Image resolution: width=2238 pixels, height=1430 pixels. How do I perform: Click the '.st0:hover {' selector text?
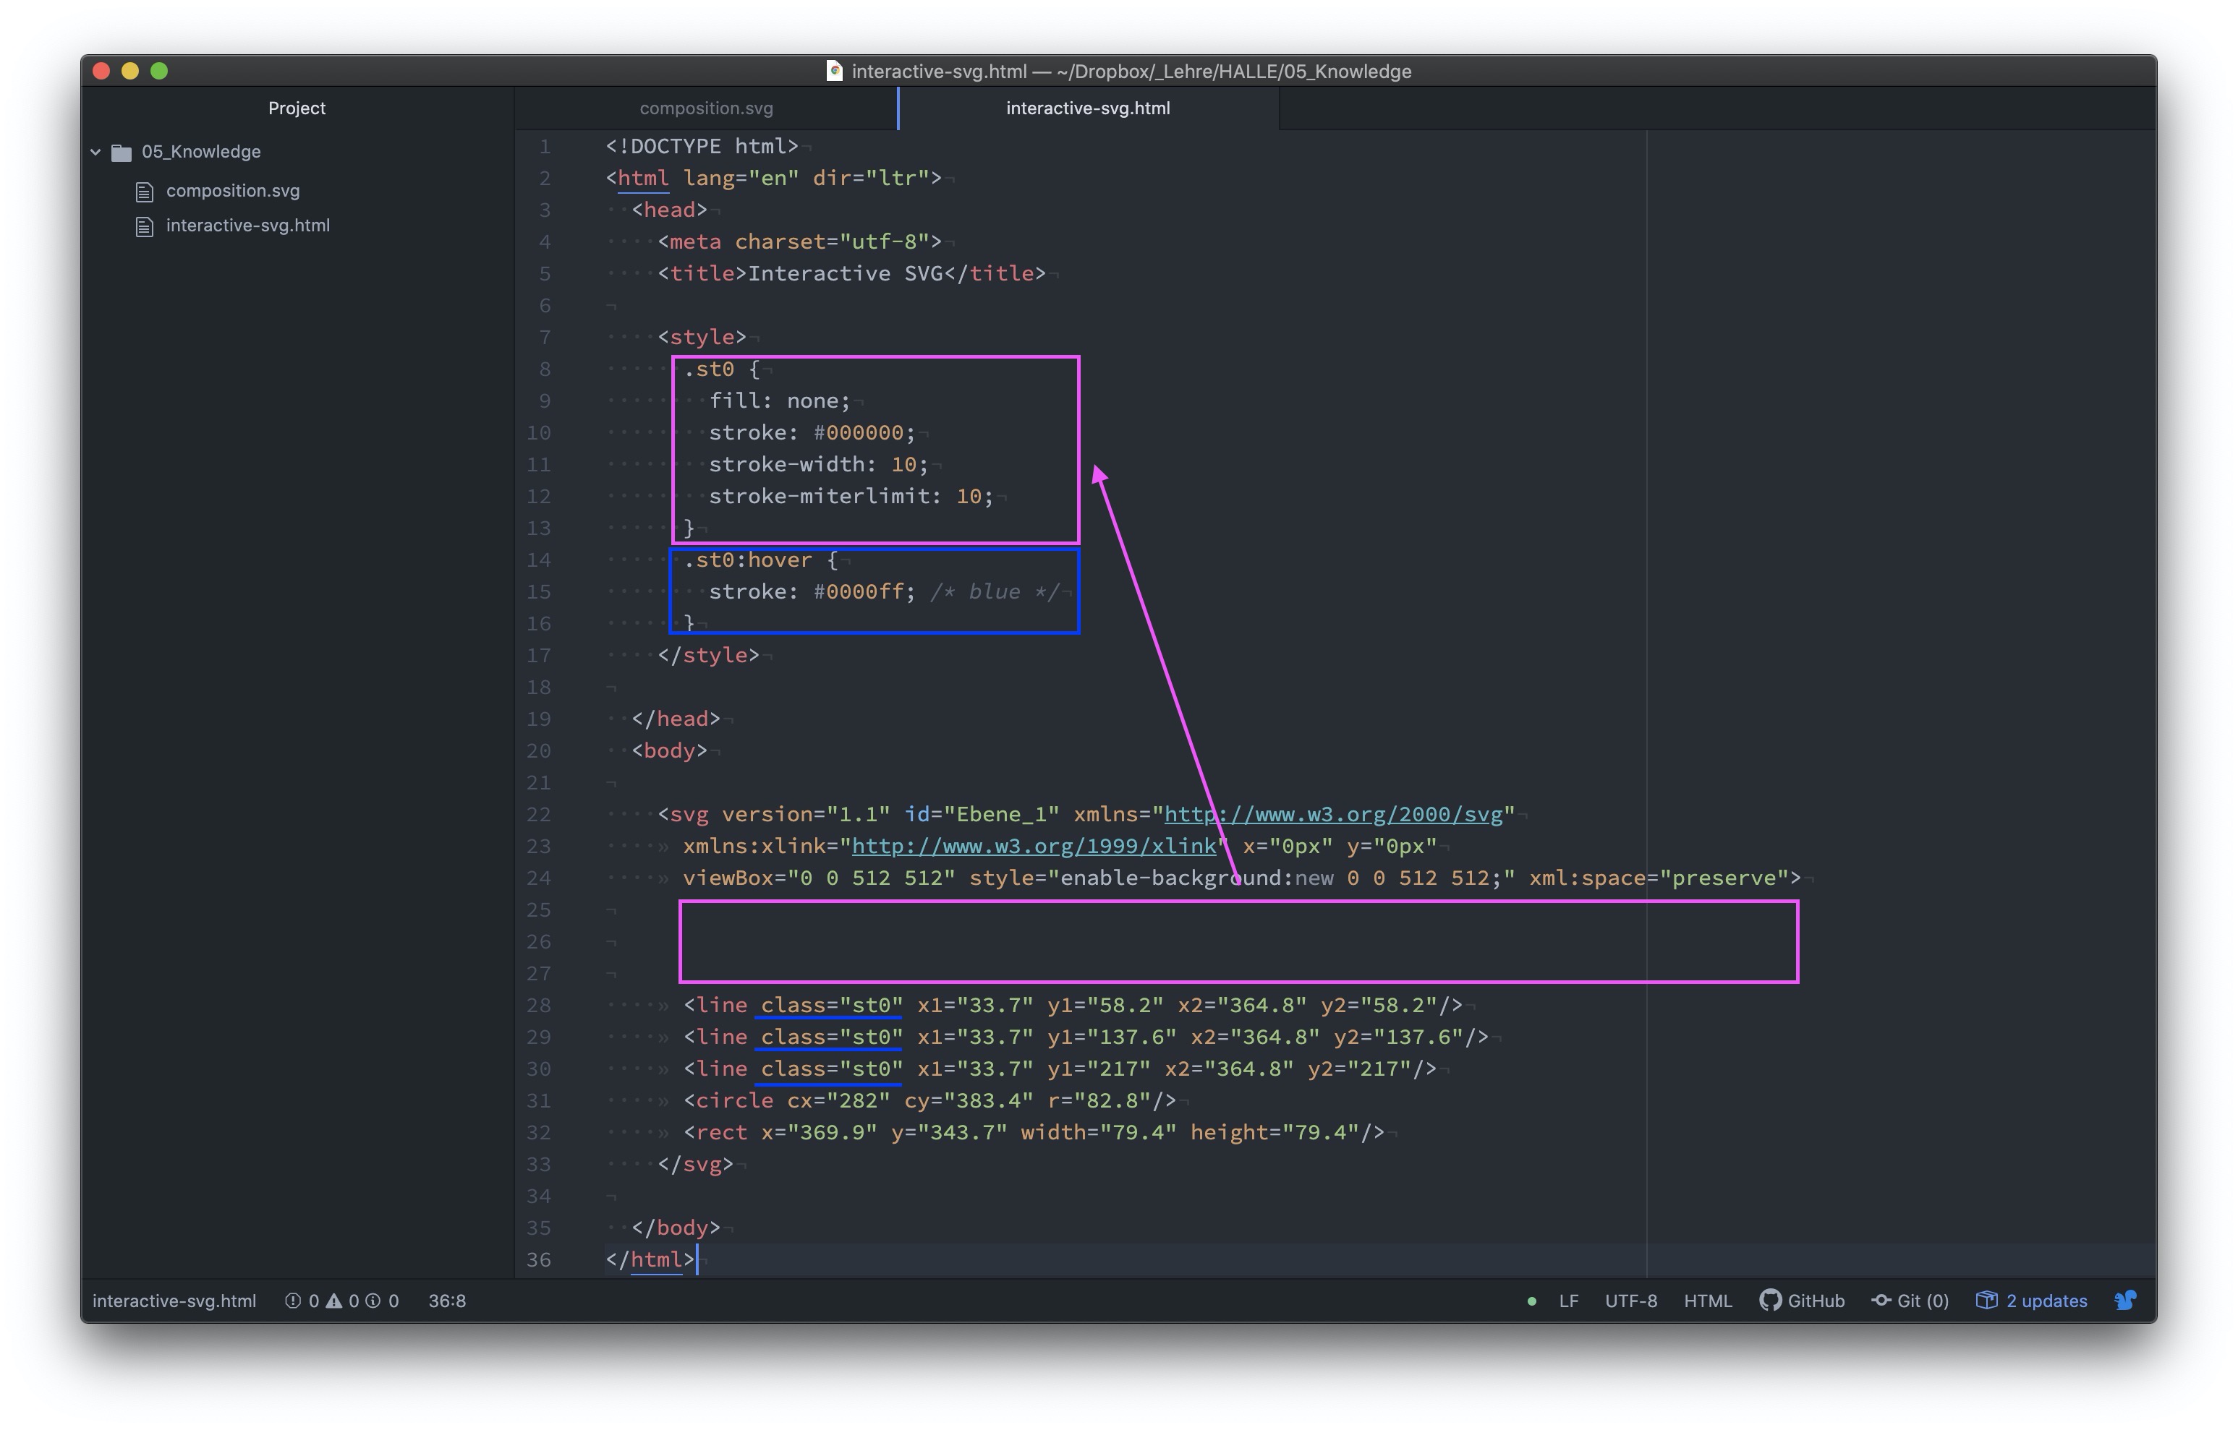click(760, 560)
